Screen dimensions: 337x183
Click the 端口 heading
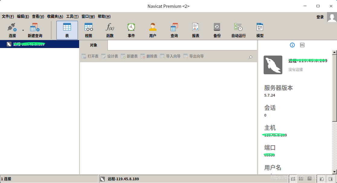[x=270, y=148]
